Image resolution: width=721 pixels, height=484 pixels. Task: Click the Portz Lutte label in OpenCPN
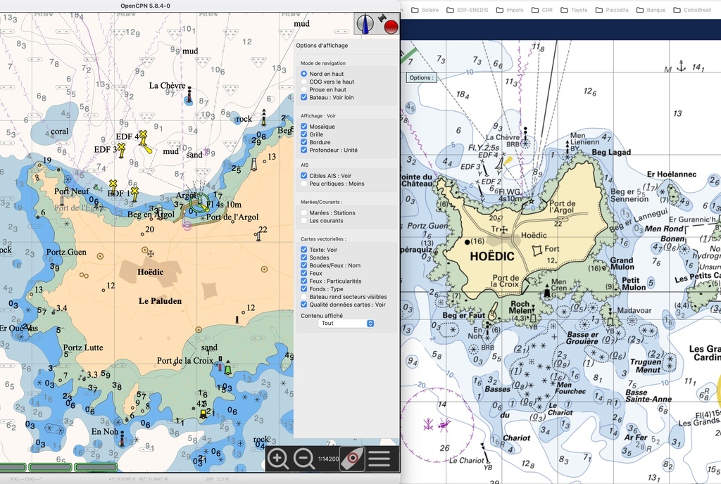(83, 348)
